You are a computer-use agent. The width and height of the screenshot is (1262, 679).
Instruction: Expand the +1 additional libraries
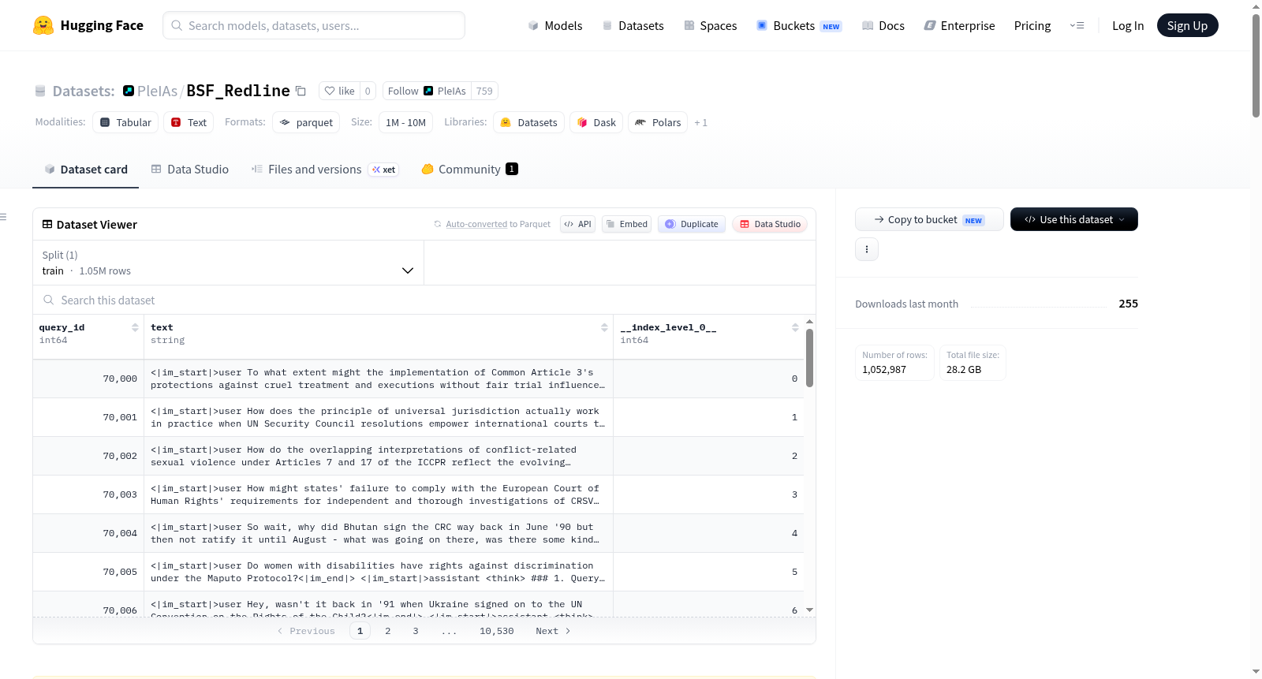(x=700, y=123)
